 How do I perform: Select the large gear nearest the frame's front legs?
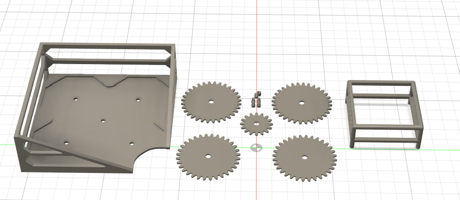coord(305,158)
